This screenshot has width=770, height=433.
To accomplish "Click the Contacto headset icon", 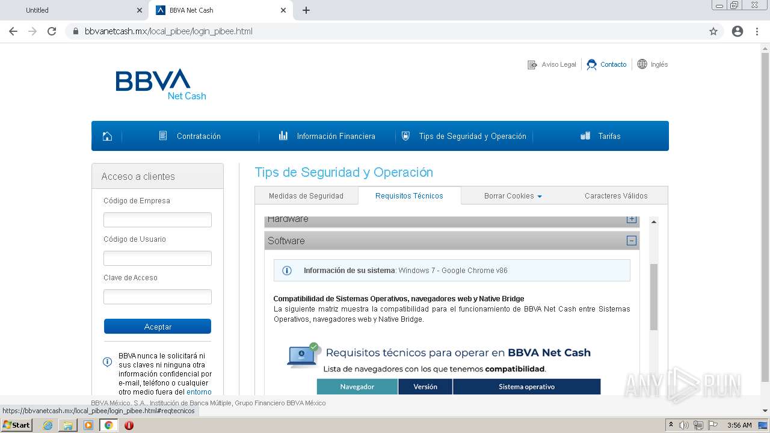I will tap(591, 64).
